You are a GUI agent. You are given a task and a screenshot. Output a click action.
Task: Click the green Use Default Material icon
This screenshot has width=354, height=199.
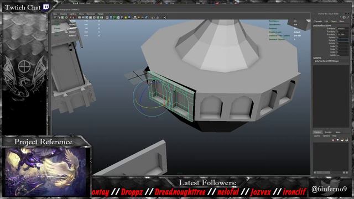[114, 18]
